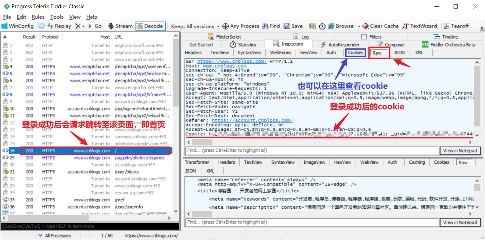Expand the Remove sessions dropdown arrow
Image resolution: width=485 pixels, height=240 pixels.
[83, 26]
